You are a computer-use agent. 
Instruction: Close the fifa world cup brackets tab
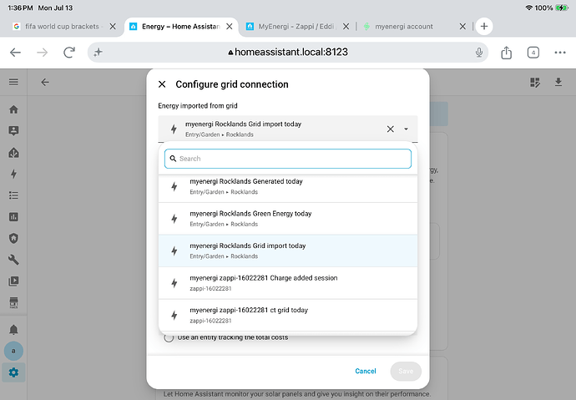click(113, 27)
